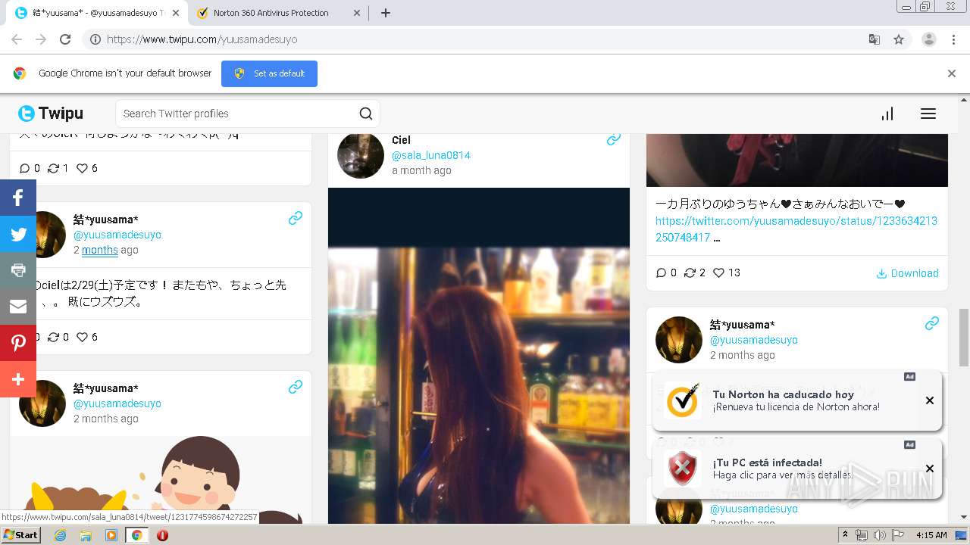Close the Norton expired ad notification
Image resolution: width=970 pixels, height=545 pixels.
click(930, 400)
